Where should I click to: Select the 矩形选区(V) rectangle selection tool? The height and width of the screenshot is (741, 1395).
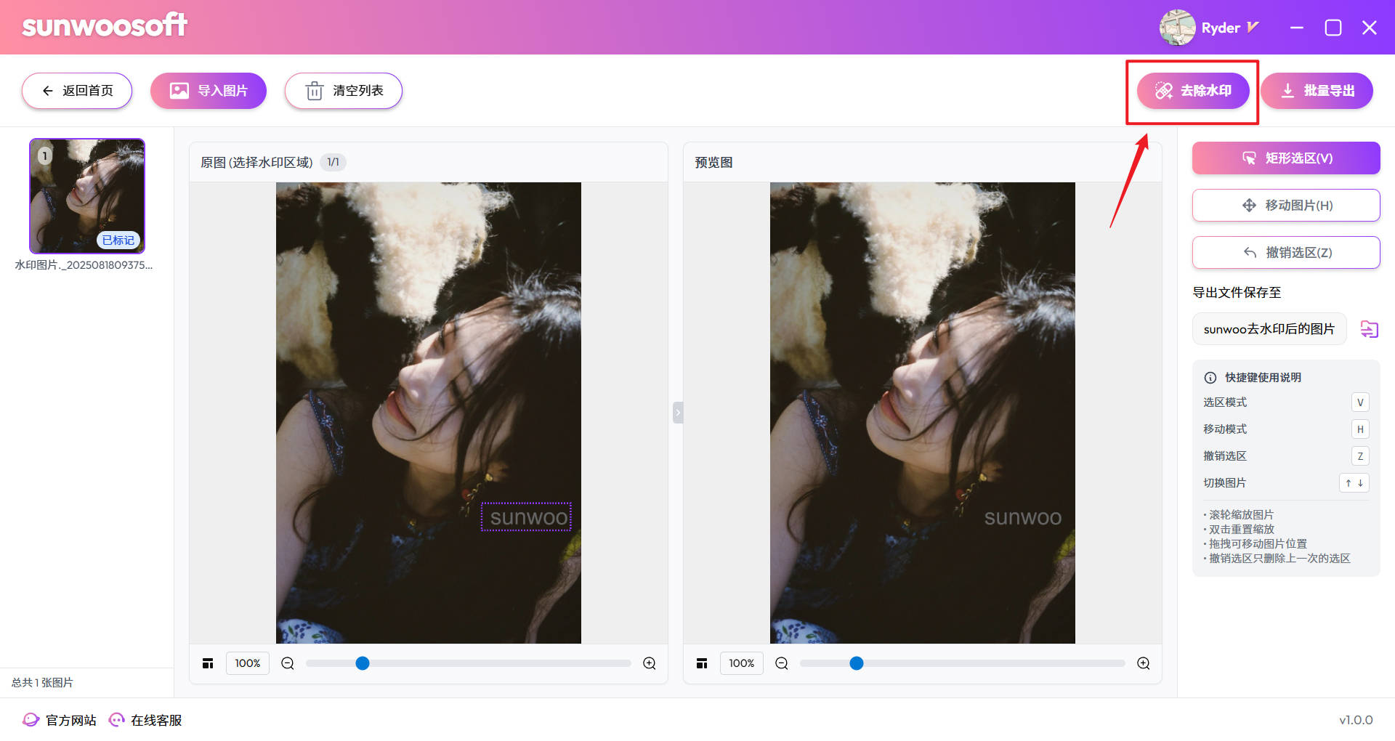tap(1286, 158)
